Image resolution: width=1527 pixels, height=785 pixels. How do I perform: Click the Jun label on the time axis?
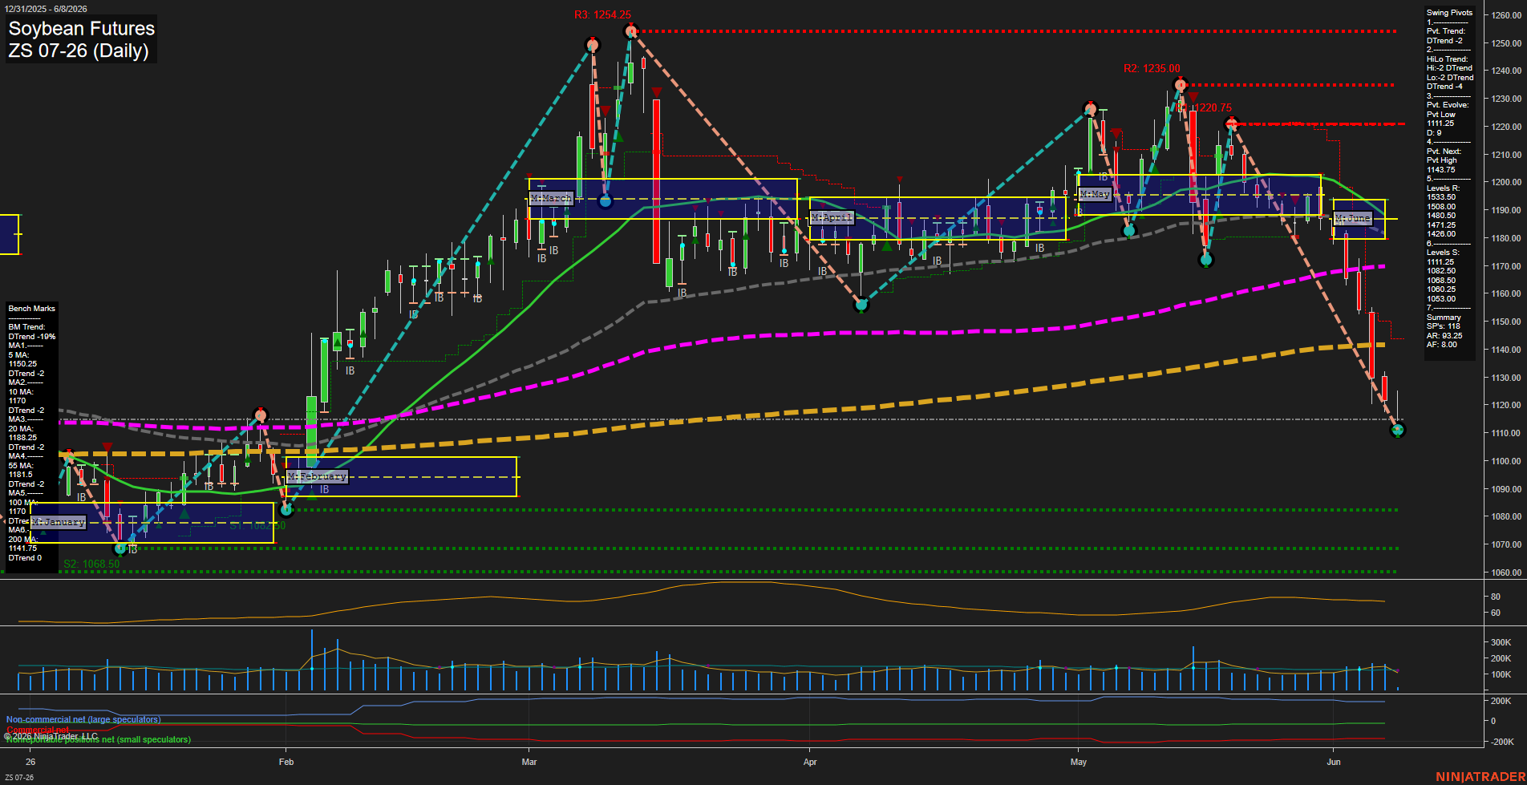click(1334, 762)
